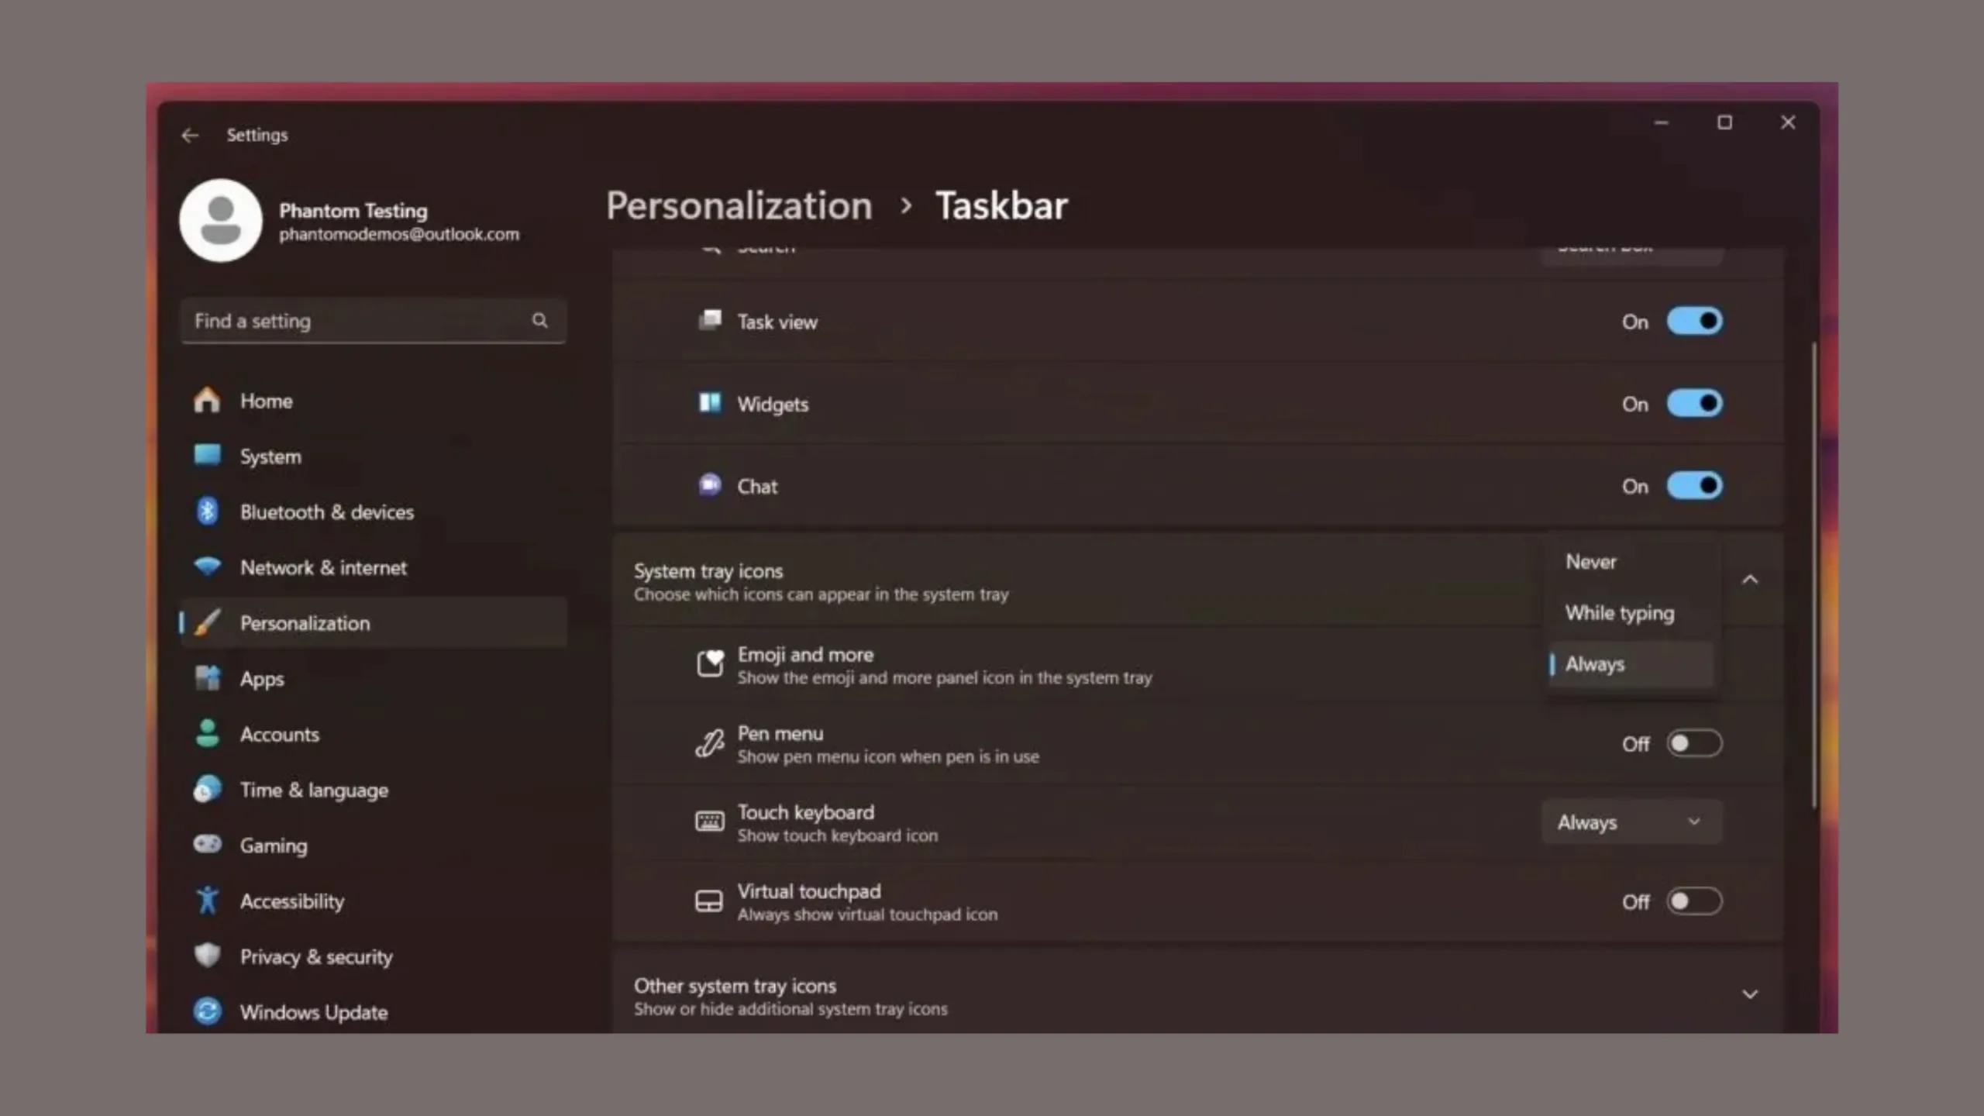Screen dimensions: 1984x1116
Task: Minimize the Settings window
Action: pos(1661,122)
